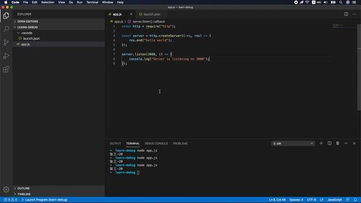Click server.listen() callback breadcrumb

pyautogui.click(x=149, y=21)
